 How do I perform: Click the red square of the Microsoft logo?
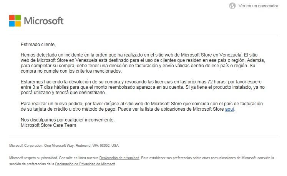pos(12,18)
